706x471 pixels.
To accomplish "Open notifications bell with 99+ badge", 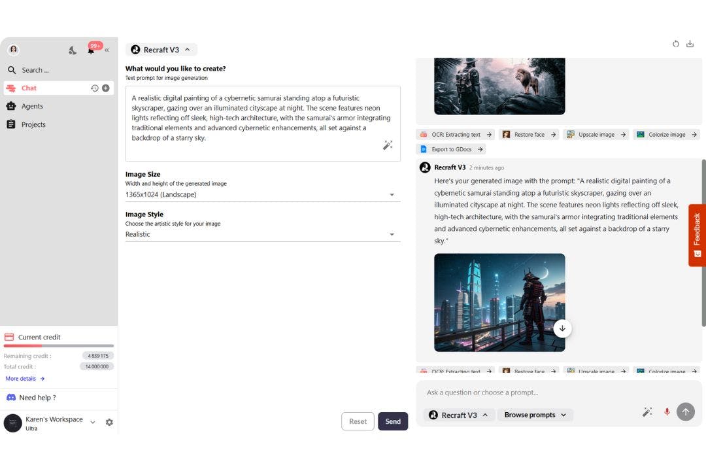I will (x=92, y=49).
